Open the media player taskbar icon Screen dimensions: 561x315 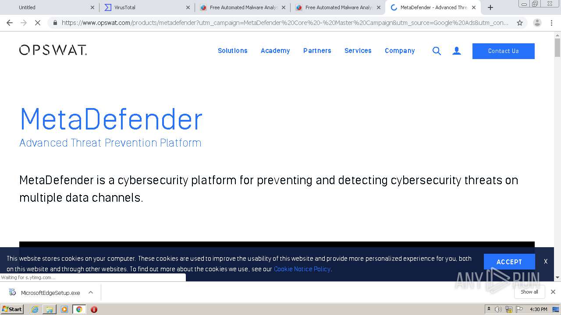tap(64, 309)
